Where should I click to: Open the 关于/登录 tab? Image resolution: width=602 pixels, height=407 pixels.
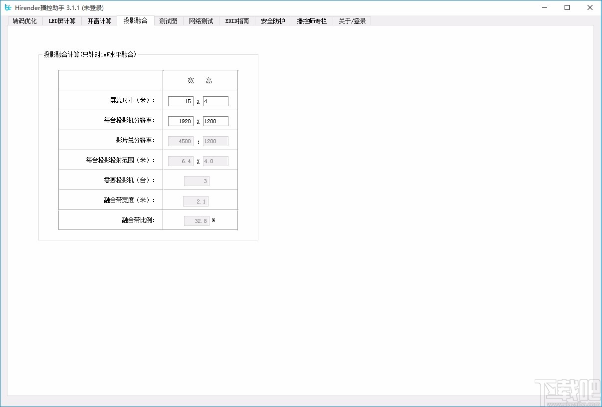[352, 21]
